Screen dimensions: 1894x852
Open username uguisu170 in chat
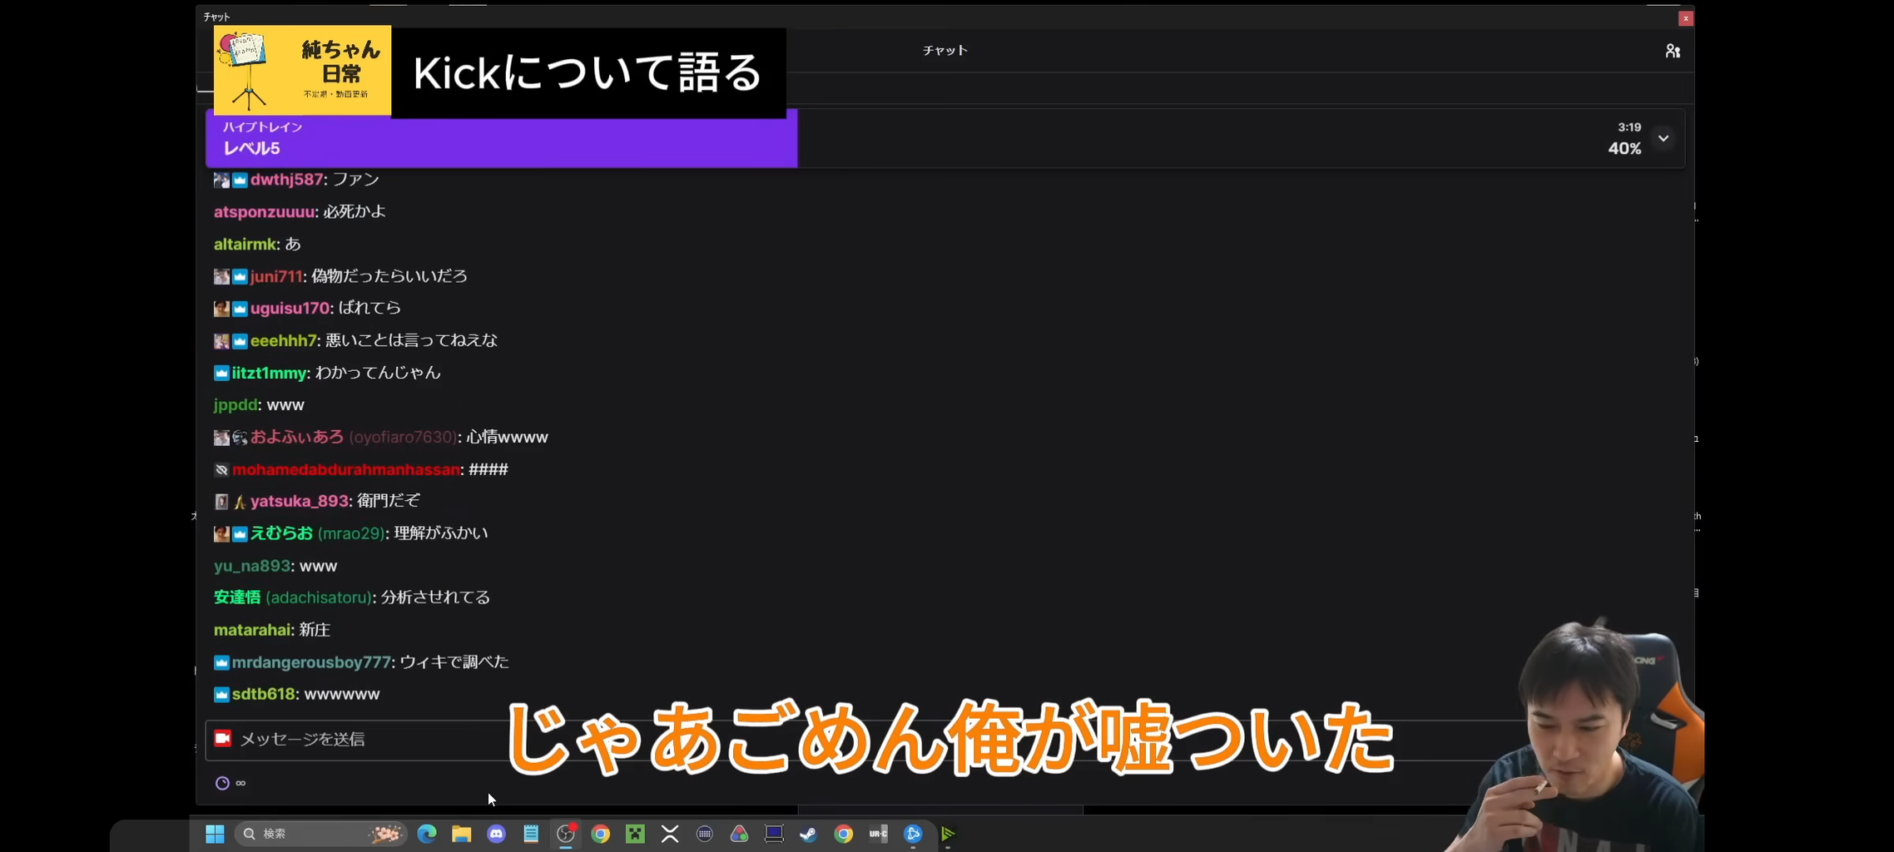click(x=290, y=309)
